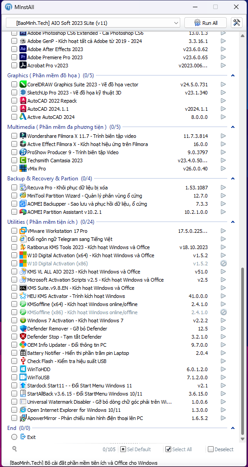Click the version v18.10.2023 value
The image size is (248, 467).
[193, 247]
